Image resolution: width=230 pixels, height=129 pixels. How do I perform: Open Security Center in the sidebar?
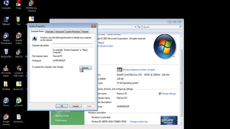point(62,116)
